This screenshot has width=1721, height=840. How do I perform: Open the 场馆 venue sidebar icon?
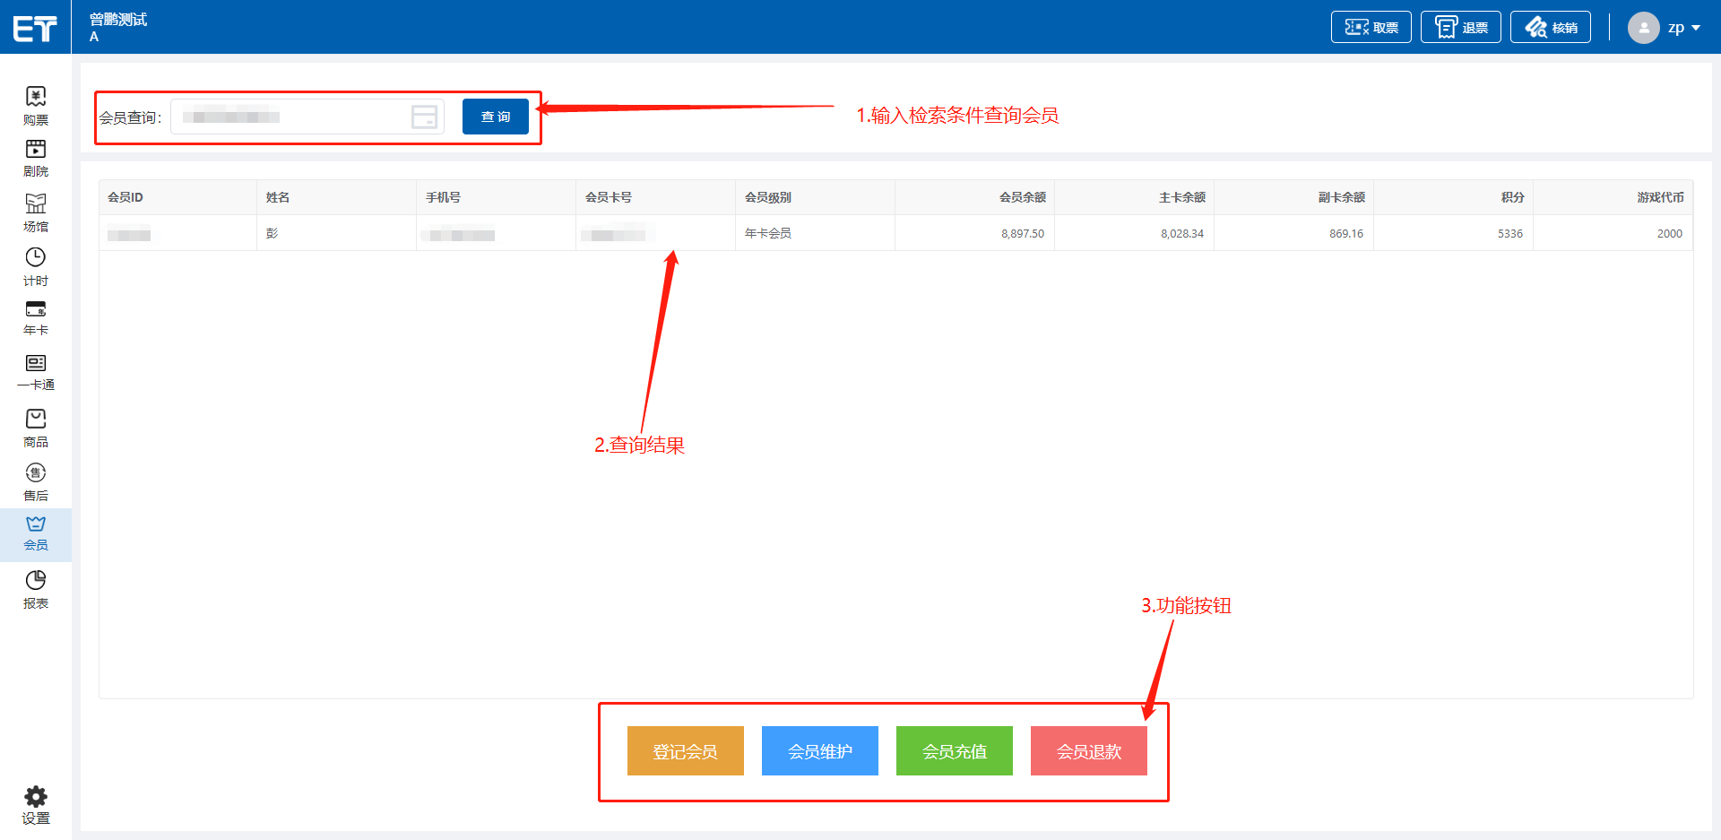(x=36, y=204)
